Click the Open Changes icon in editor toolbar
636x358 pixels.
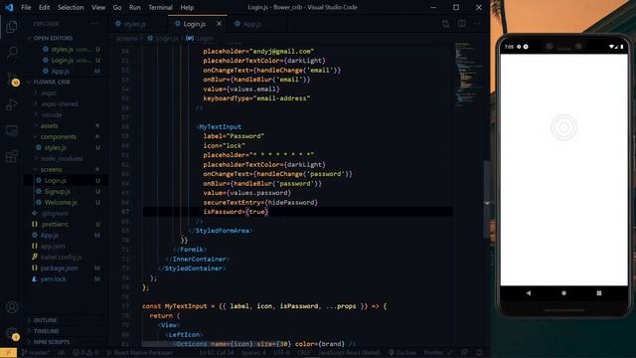445,24
